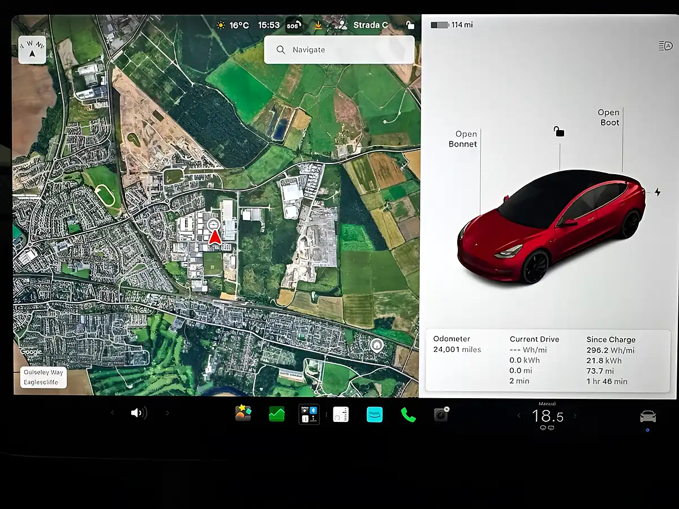Select the Strada C profile name
The width and height of the screenshot is (679, 509).
click(x=371, y=25)
